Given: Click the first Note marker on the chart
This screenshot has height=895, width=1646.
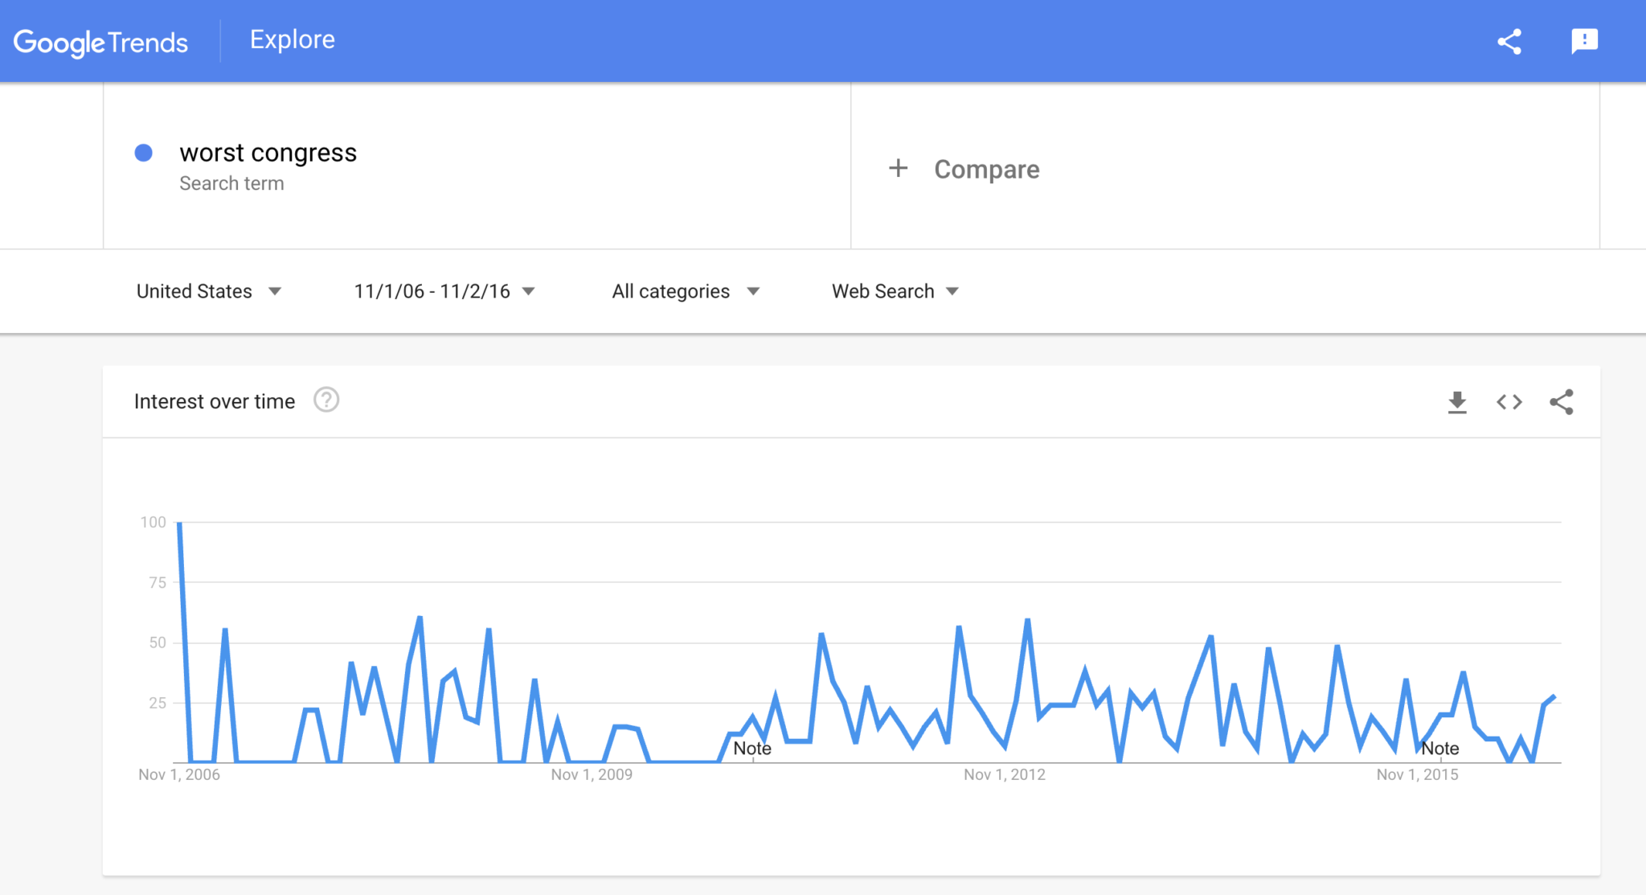Looking at the screenshot, I should pos(752,749).
